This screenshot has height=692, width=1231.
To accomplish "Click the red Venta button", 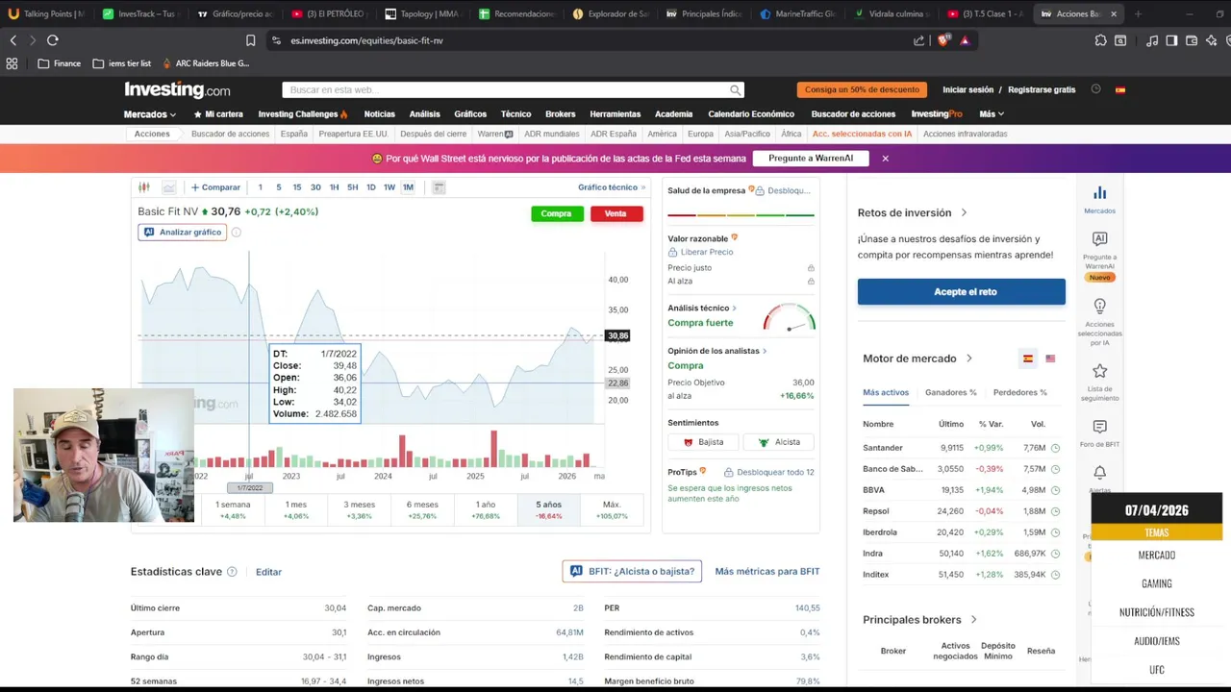I will [x=616, y=213].
